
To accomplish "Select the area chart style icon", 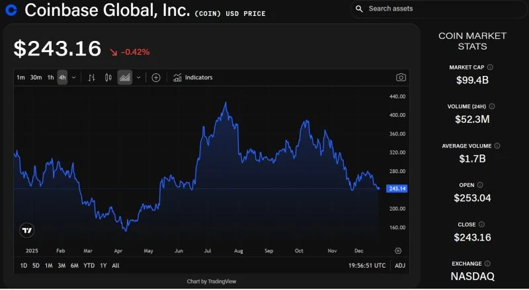I will point(124,77).
